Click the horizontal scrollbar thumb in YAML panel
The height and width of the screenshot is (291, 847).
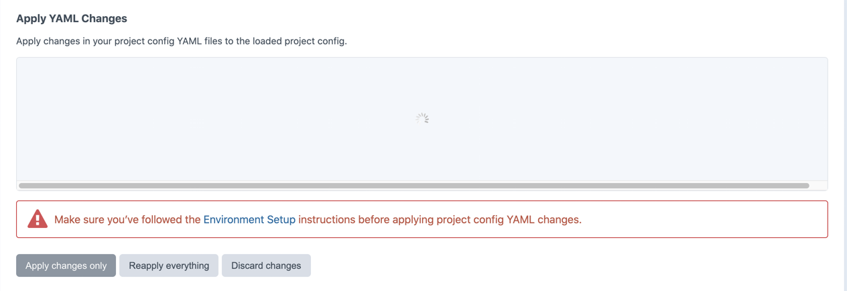point(413,185)
